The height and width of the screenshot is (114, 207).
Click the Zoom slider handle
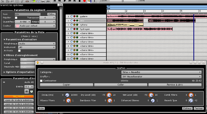click(123, 1)
